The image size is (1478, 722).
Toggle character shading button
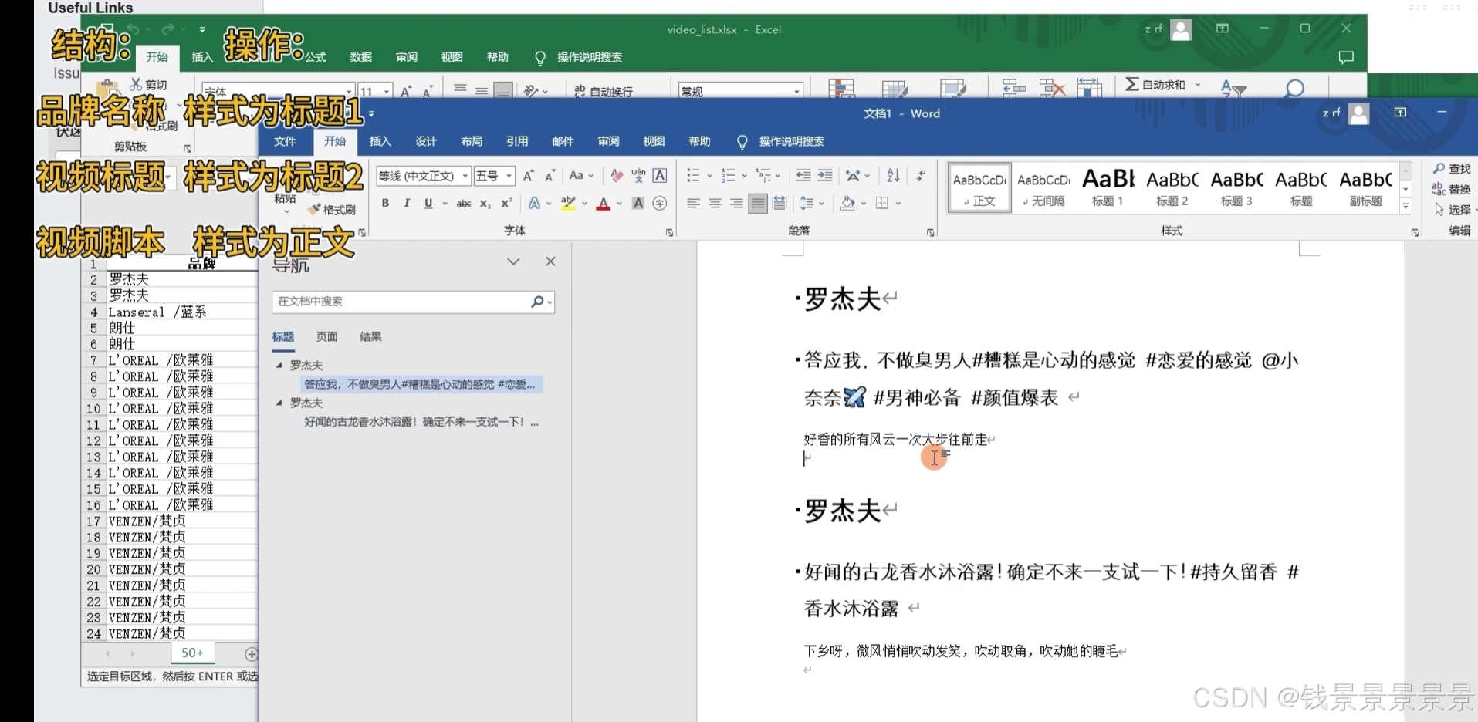coord(638,204)
